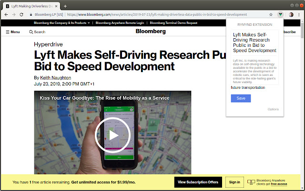Bookmark this page with the star icon

point(271,15)
